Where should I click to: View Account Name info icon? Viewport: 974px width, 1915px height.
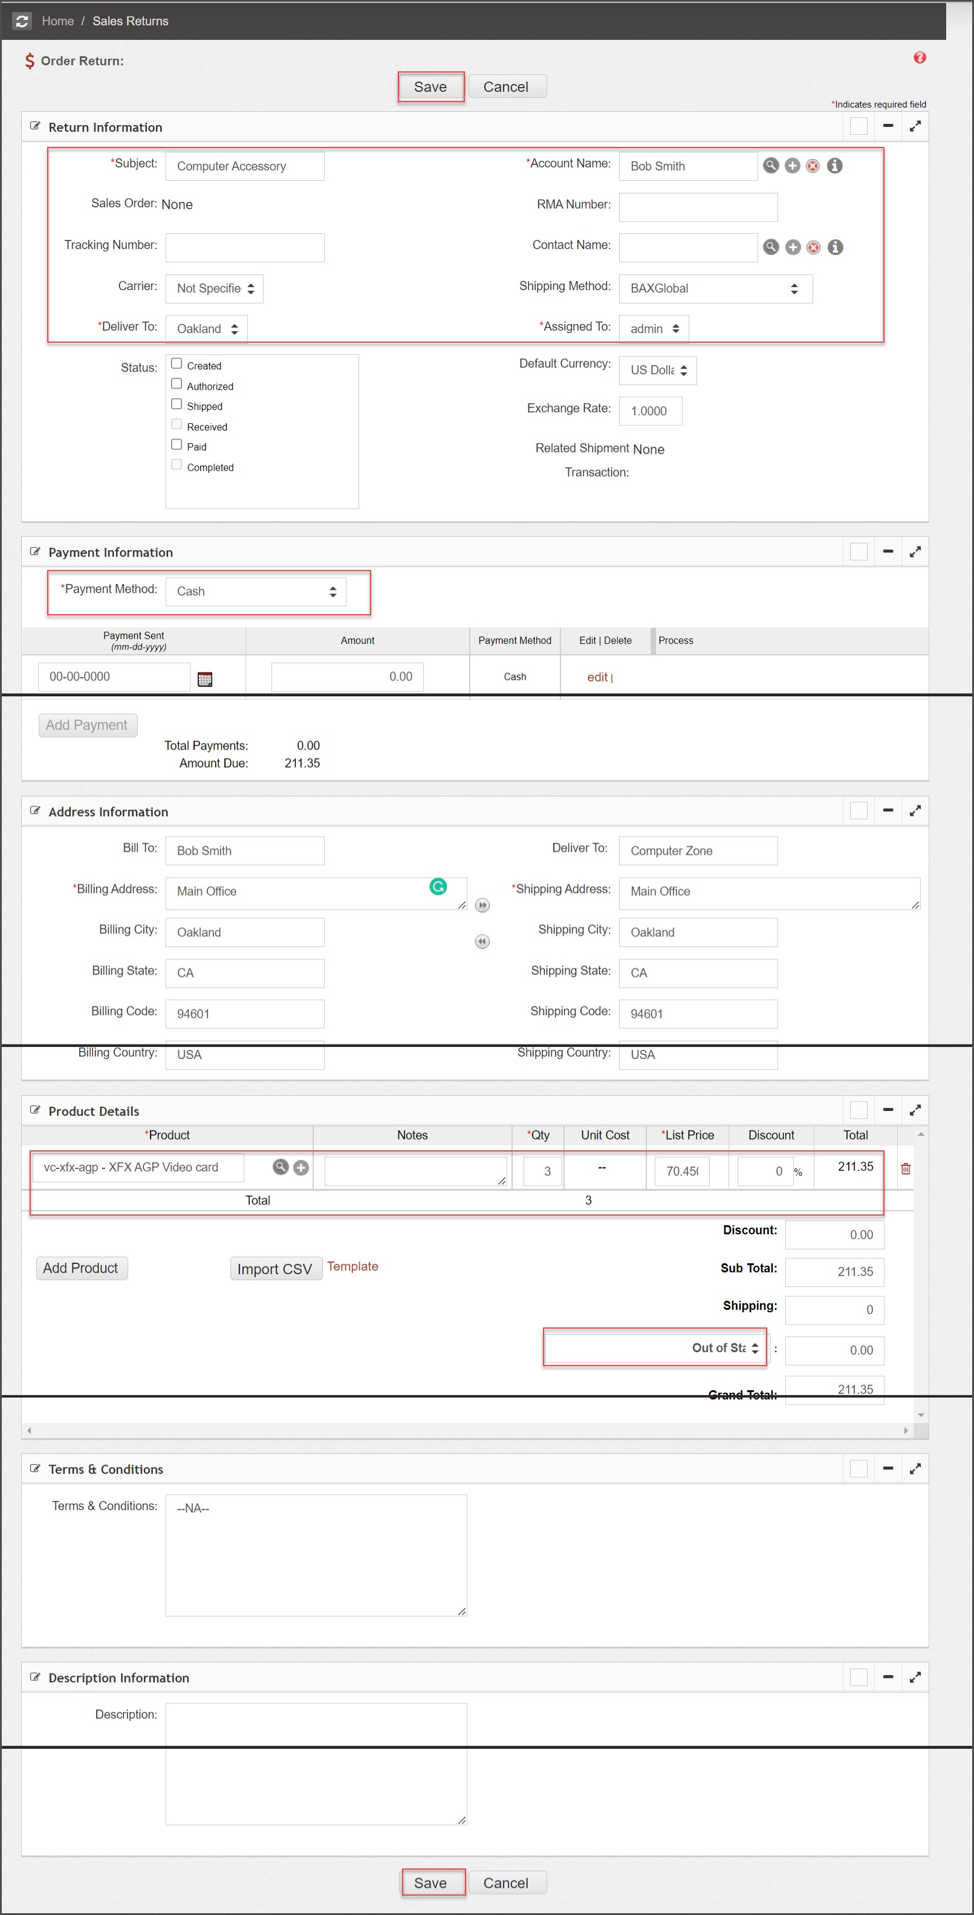point(835,165)
